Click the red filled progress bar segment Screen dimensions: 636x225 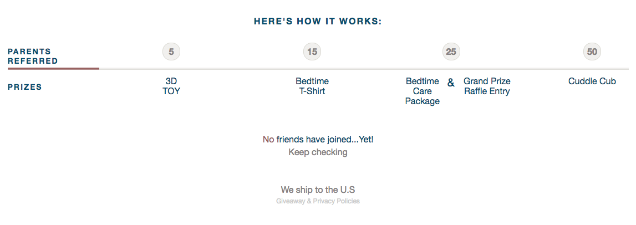(53, 69)
